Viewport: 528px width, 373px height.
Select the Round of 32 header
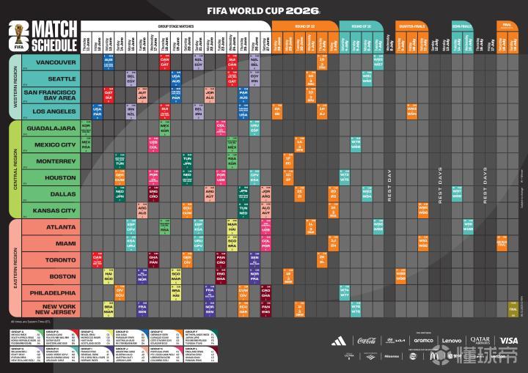point(304,26)
